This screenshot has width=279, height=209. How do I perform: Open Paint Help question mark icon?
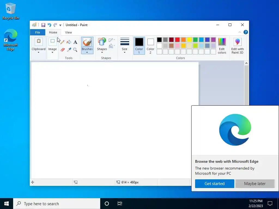(246, 32)
